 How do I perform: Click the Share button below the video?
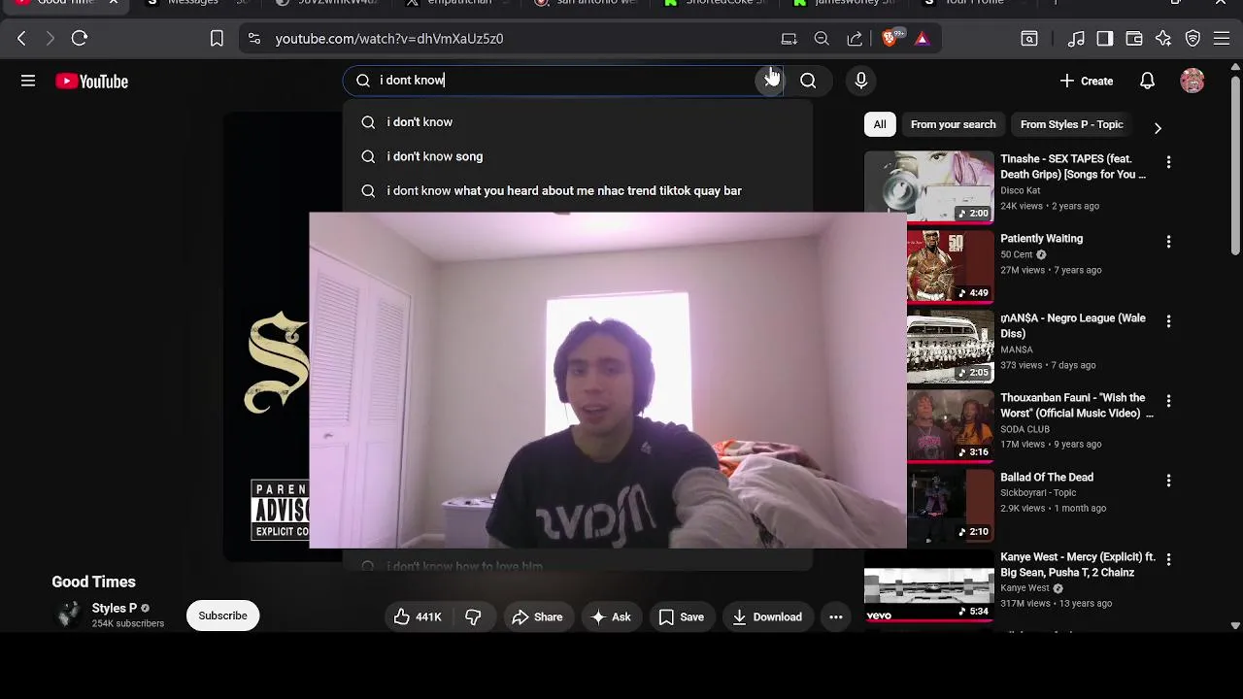tap(537, 616)
